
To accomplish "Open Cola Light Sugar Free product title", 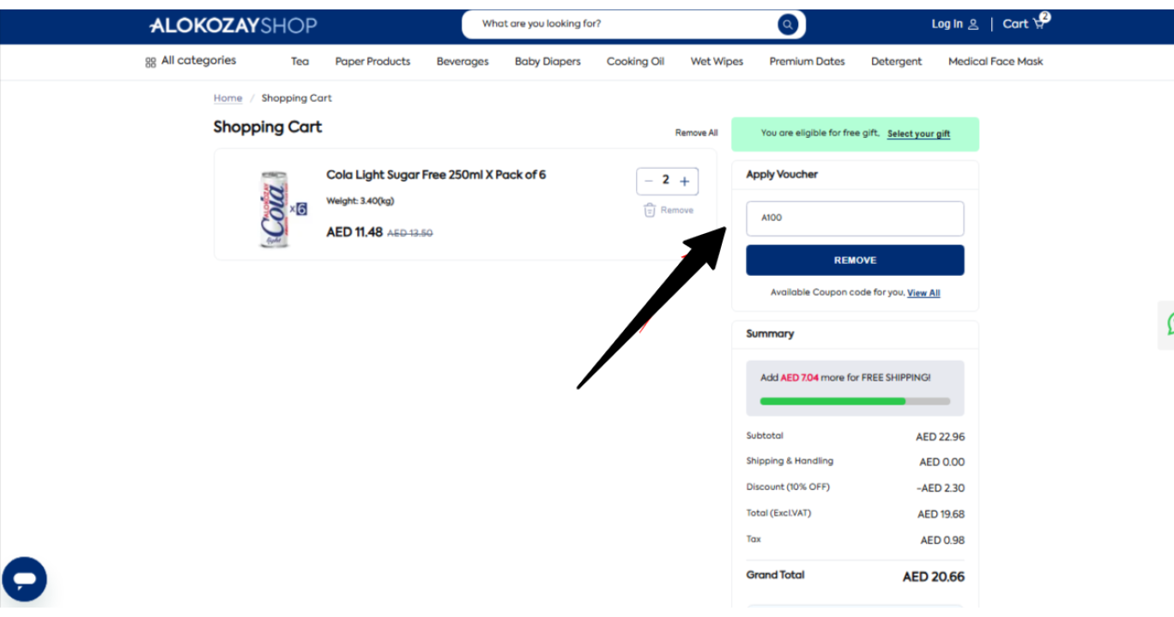I will pos(436,175).
